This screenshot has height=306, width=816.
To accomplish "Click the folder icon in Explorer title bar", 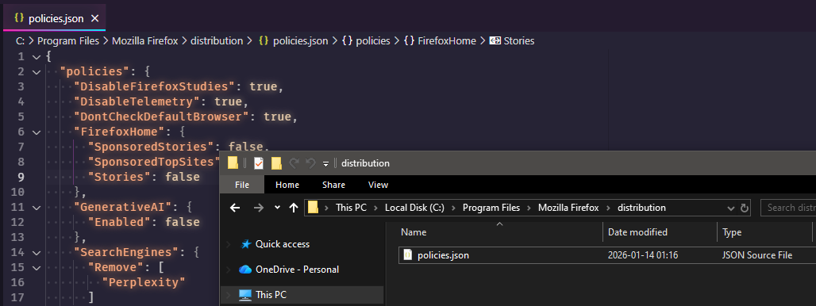I will tap(233, 163).
